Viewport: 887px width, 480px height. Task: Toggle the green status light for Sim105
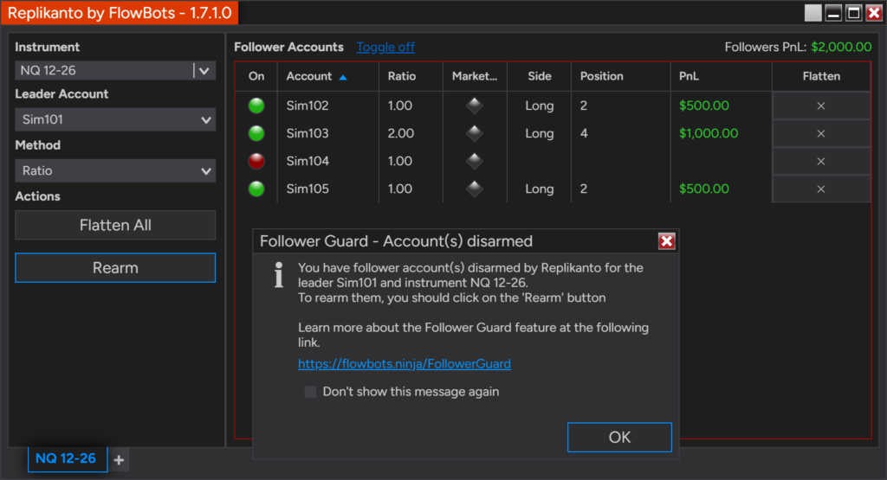pyautogui.click(x=256, y=189)
